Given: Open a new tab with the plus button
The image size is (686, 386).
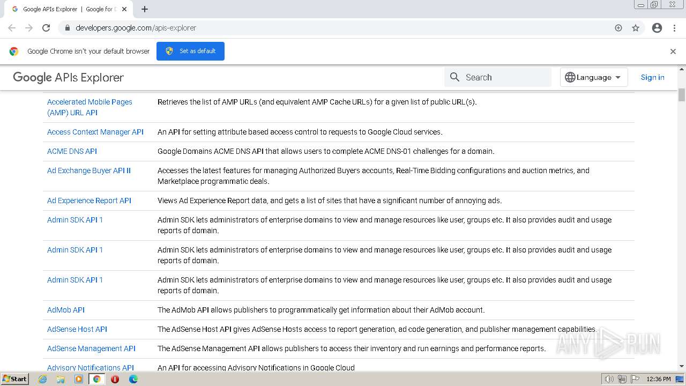Looking at the screenshot, I should 145,9.
